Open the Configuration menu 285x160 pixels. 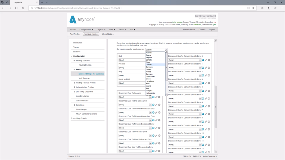pyautogui.click(x=86, y=29)
